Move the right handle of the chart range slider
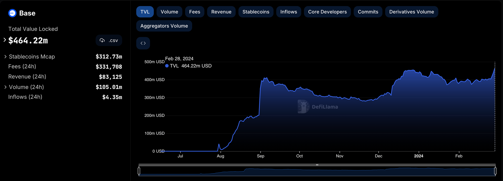This screenshot has width=503, height=181. [495, 171]
